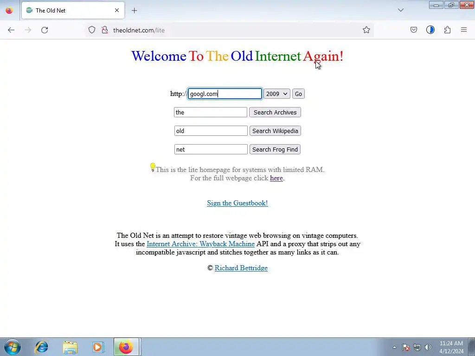Click Search Frog Find button
The height and width of the screenshot is (356, 475).
click(275, 149)
